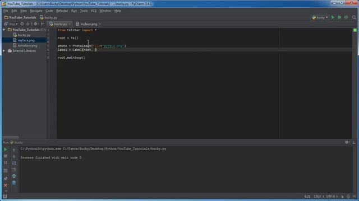The height and width of the screenshot is (201, 359).
Task: Move down the stack trace with down arrow
Action: click(x=14, y=156)
